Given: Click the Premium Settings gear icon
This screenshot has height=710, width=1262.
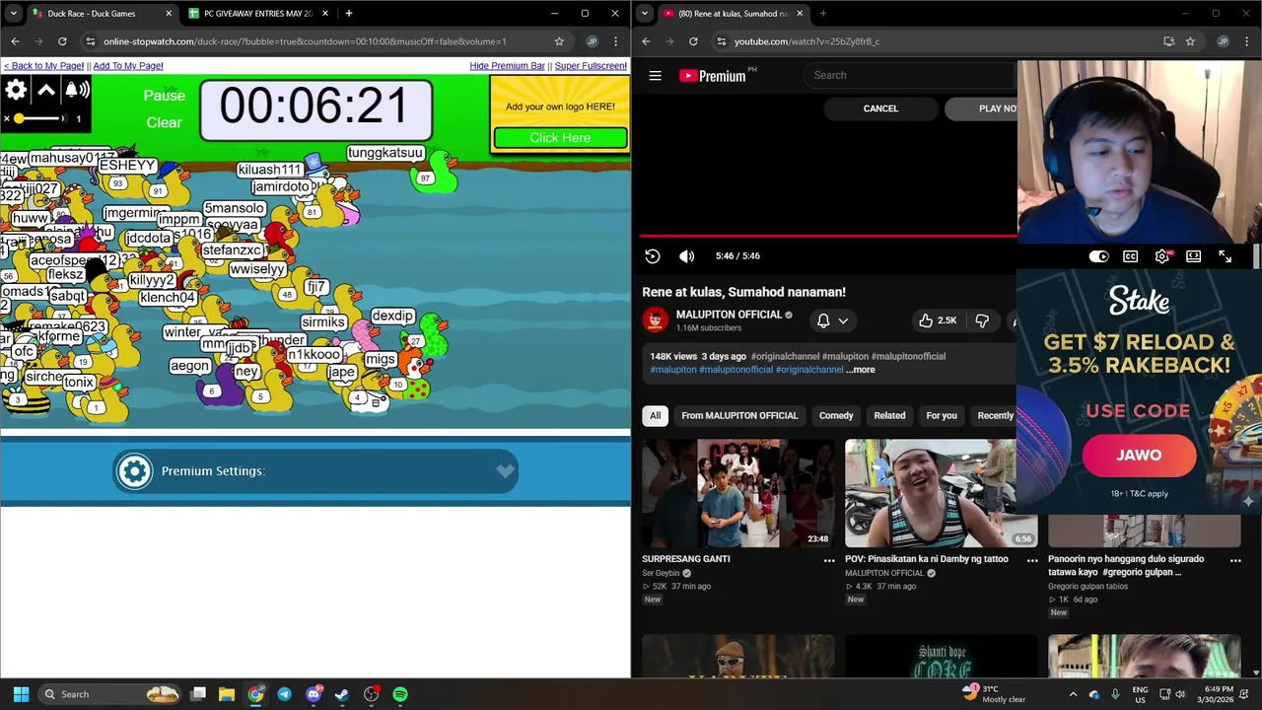Looking at the screenshot, I should click(135, 471).
